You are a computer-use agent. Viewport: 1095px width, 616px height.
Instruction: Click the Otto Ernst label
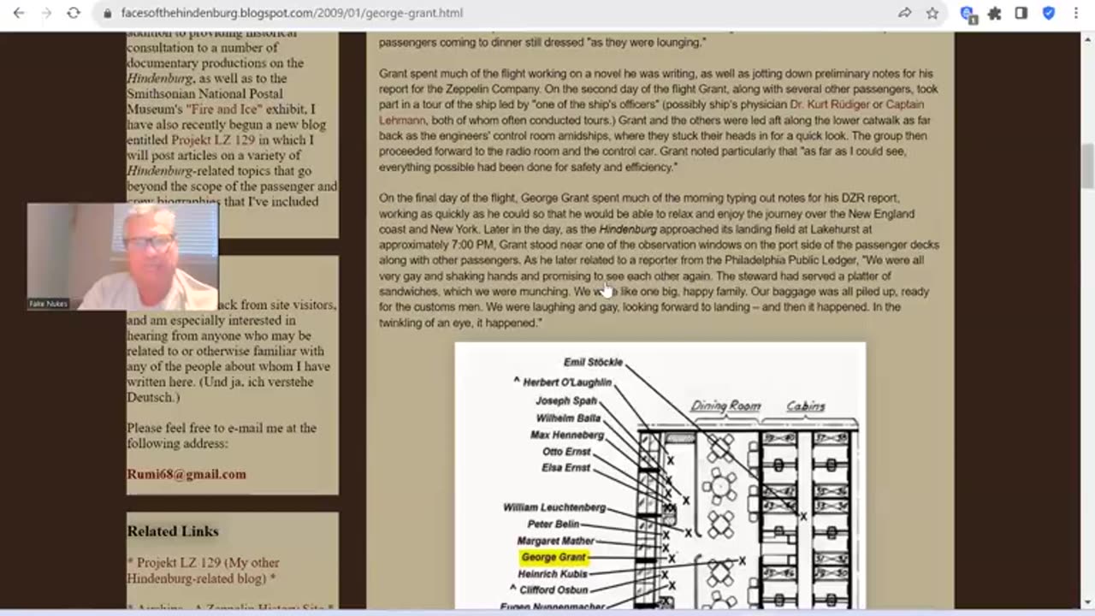pos(566,451)
